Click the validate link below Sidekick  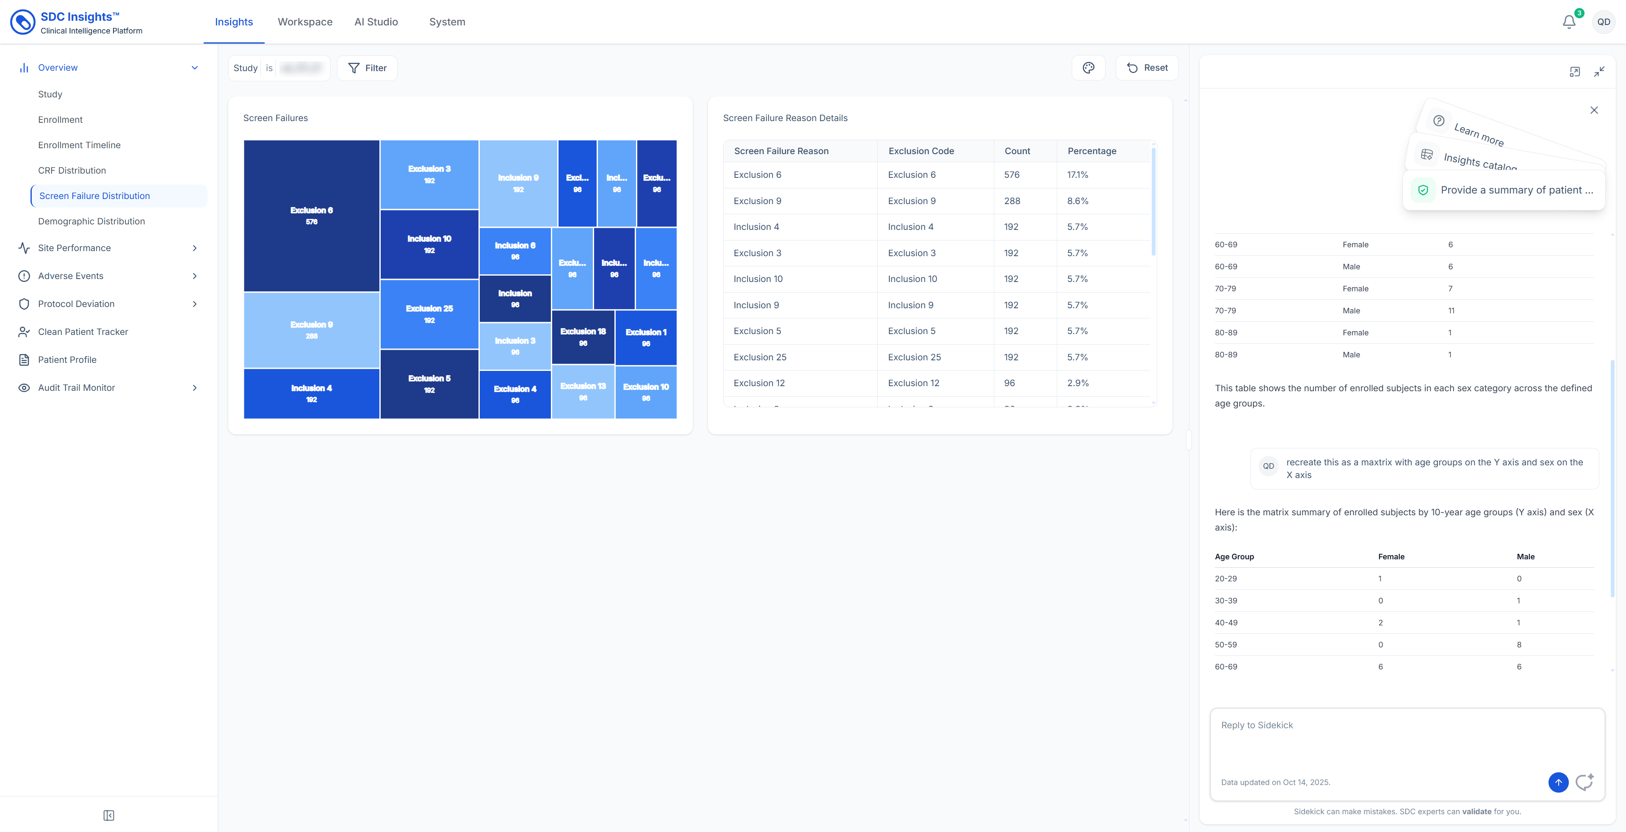(x=1477, y=812)
